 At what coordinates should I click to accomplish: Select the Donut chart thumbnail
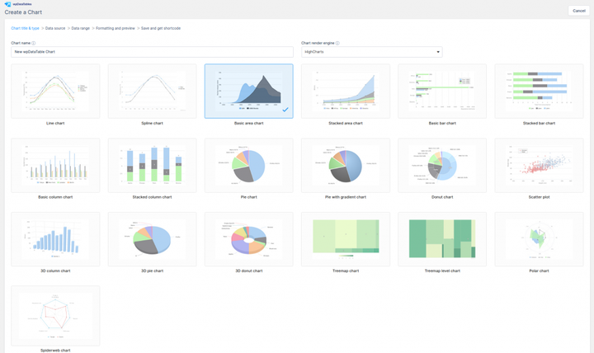click(x=442, y=165)
